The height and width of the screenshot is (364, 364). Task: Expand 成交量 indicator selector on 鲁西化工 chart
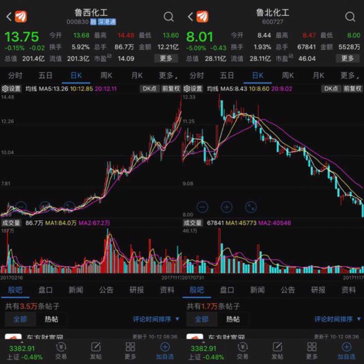[x=12, y=223]
